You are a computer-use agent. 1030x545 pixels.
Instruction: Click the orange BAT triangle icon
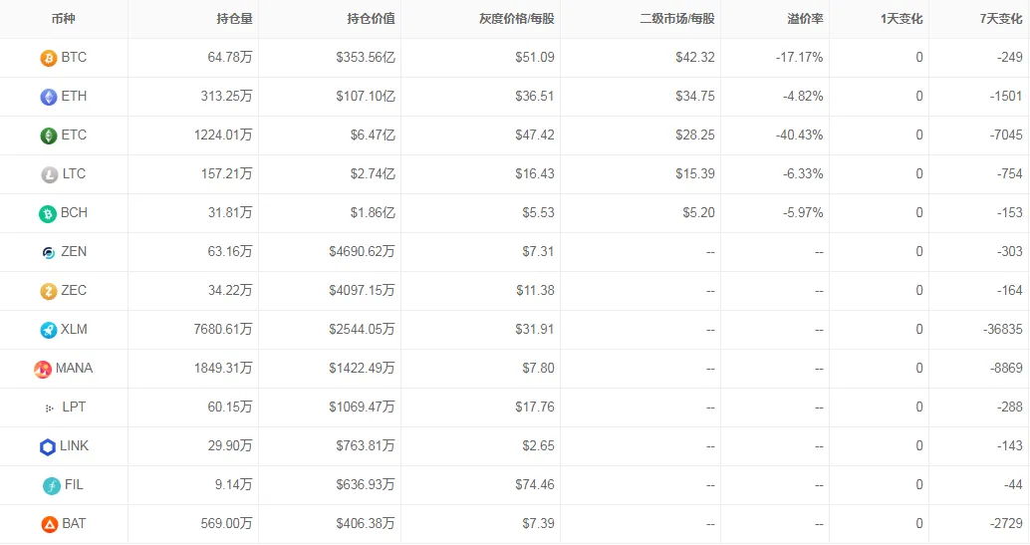[x=49, y=525]
